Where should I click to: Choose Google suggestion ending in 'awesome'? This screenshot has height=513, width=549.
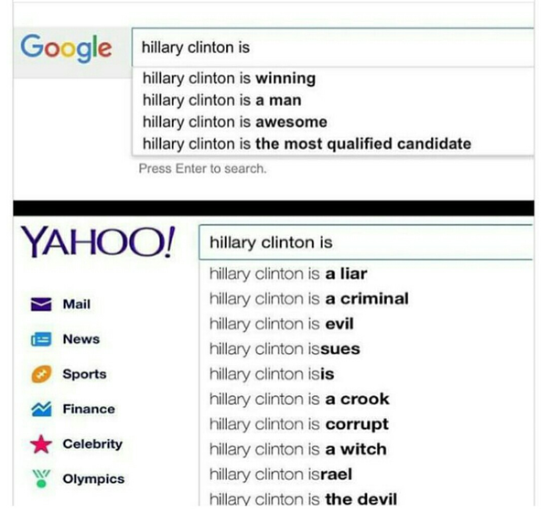(234, 122)
